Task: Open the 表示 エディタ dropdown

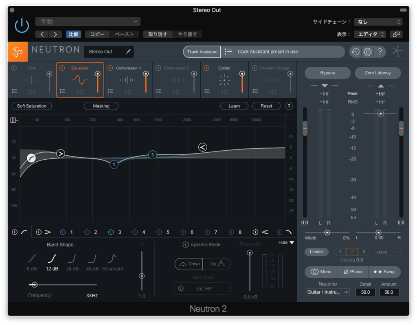Action: coord(371,34)
